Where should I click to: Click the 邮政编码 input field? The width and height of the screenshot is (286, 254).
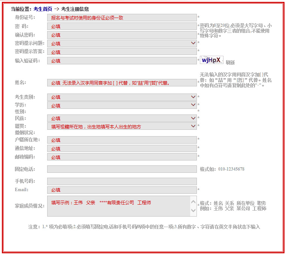122,157
